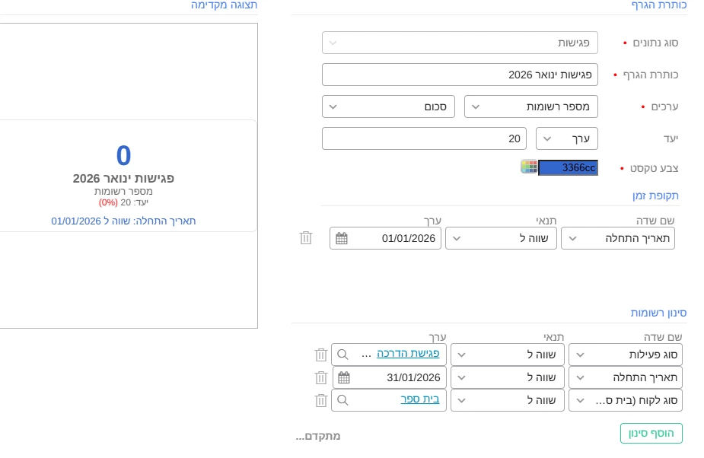Open the text color palette icon

pos(529,167)
